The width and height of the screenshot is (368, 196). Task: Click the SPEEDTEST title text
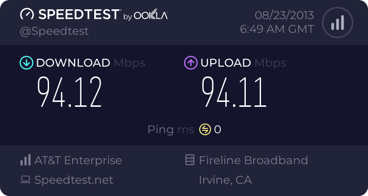point(78,15)
